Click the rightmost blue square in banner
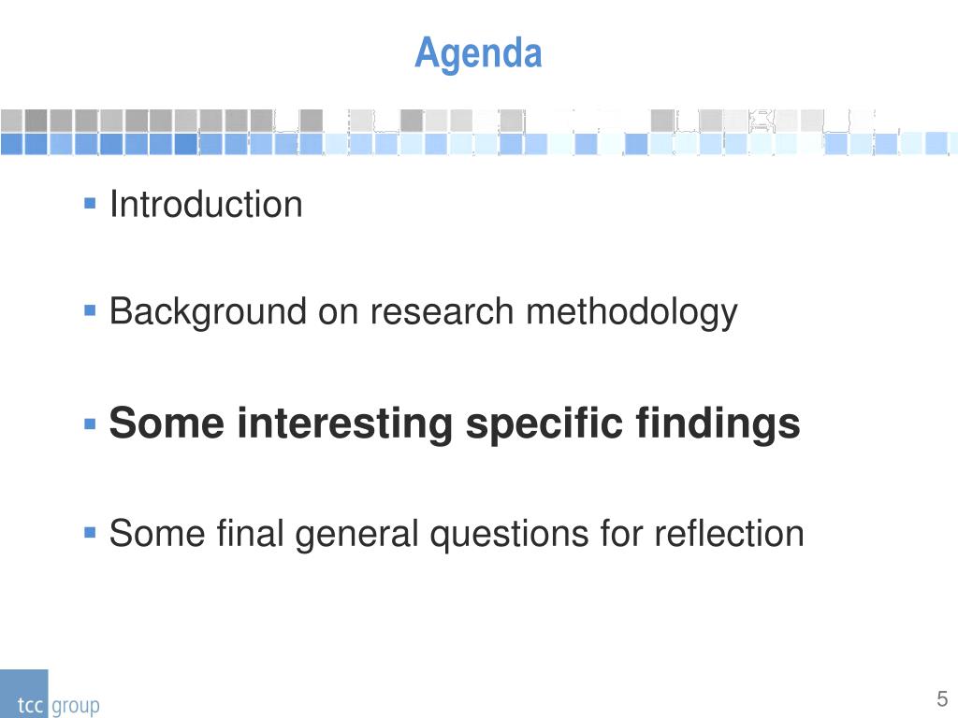This screenshot has width=958, height=718. click(936, 143)
